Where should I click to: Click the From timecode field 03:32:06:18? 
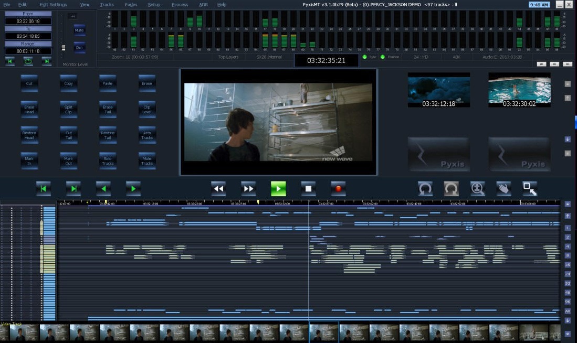click(28, 22)
